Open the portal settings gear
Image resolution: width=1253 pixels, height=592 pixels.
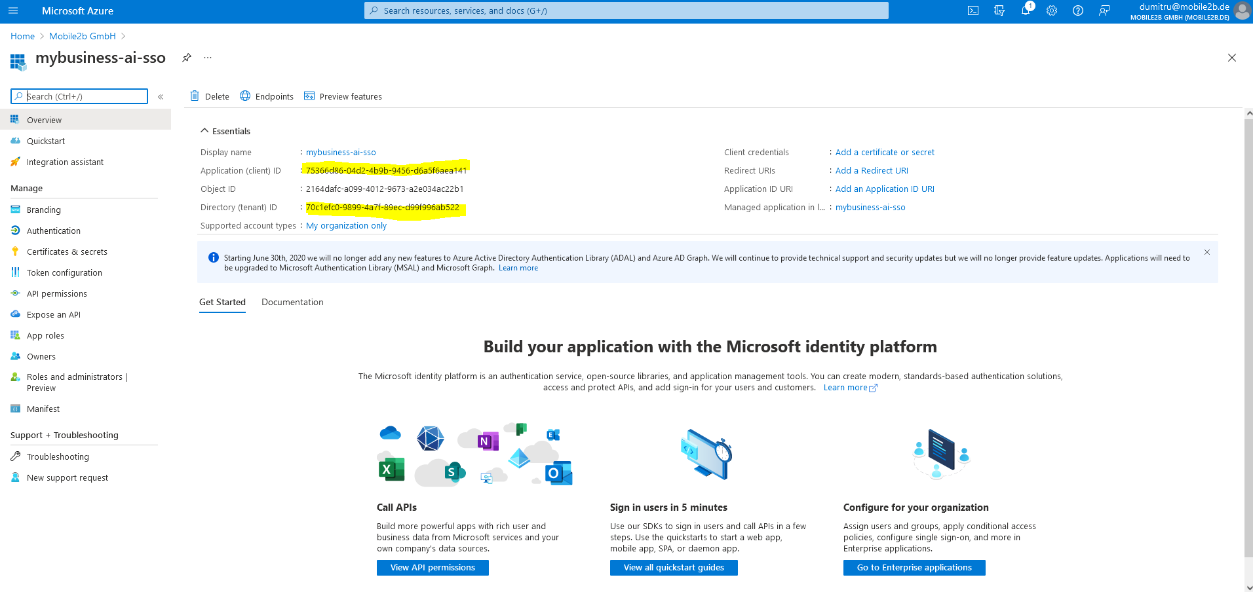[x=1052, y=10]
